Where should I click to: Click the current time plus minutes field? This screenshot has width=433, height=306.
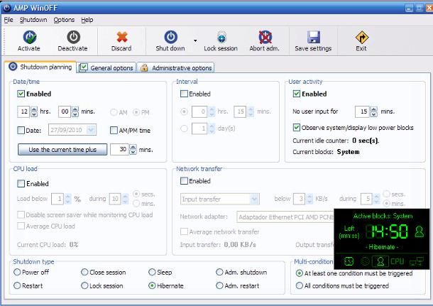(119, 149)
